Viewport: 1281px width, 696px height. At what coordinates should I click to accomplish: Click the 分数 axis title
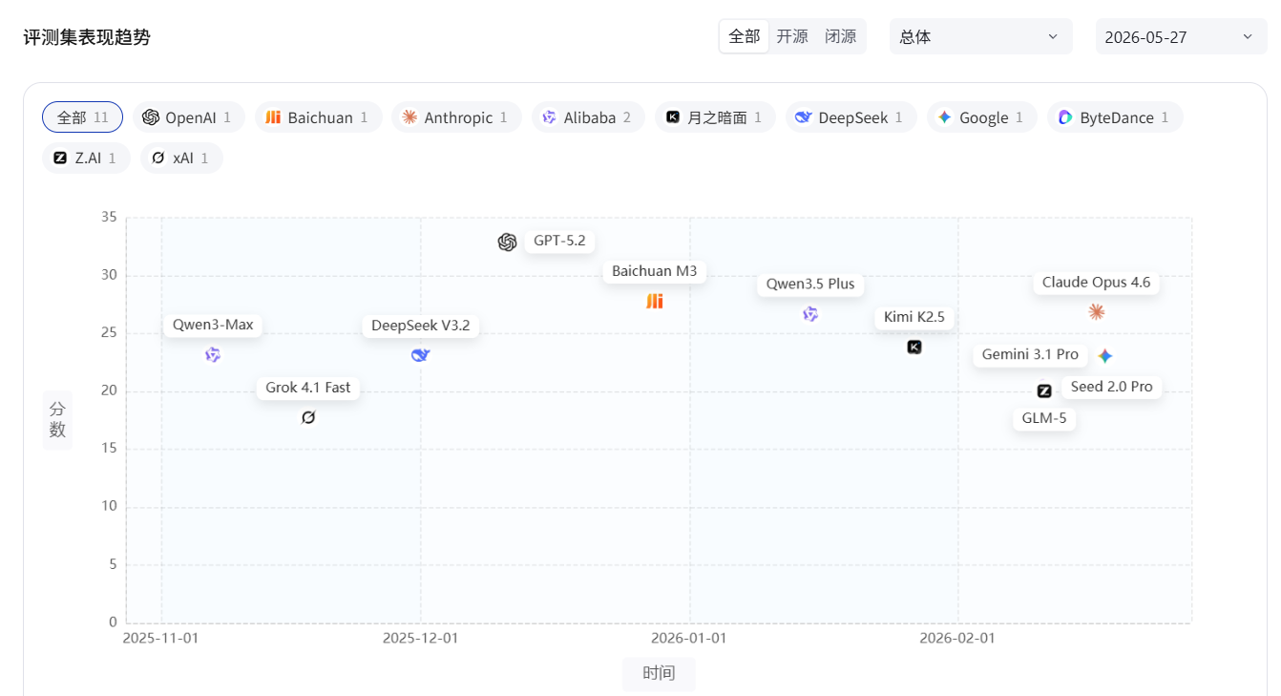(57, 420)
